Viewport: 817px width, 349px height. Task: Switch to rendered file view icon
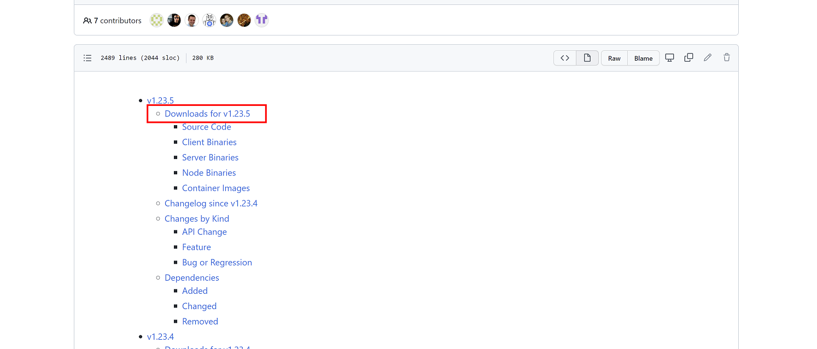click(587, 58)
